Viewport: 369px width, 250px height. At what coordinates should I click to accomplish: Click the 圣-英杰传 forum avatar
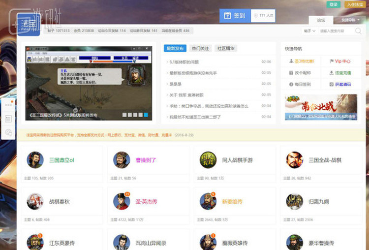[122, 201]
